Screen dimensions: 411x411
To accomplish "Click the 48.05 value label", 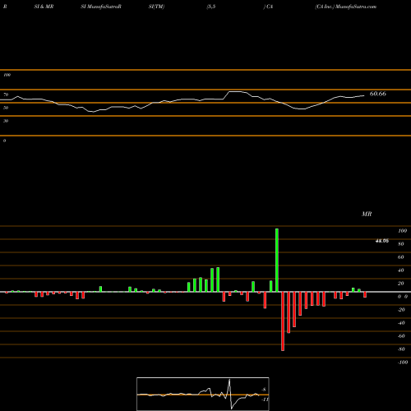I will pyautogui.click(x=382, y=241).
